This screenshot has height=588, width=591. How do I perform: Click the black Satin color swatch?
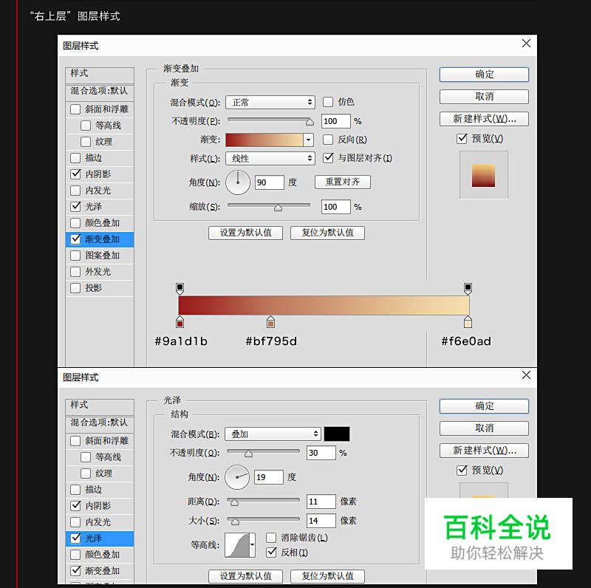[x=337, y=434]
